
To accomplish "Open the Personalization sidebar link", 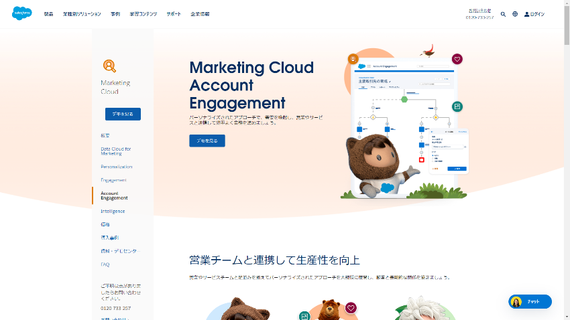I will pyautogui.click(x=116, y=167).
